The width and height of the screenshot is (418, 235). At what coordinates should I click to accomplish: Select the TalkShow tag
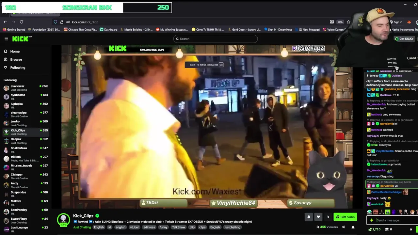tap(179, 227)
